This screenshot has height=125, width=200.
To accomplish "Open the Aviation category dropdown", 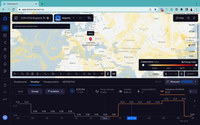I will click(x=55, y=91).
